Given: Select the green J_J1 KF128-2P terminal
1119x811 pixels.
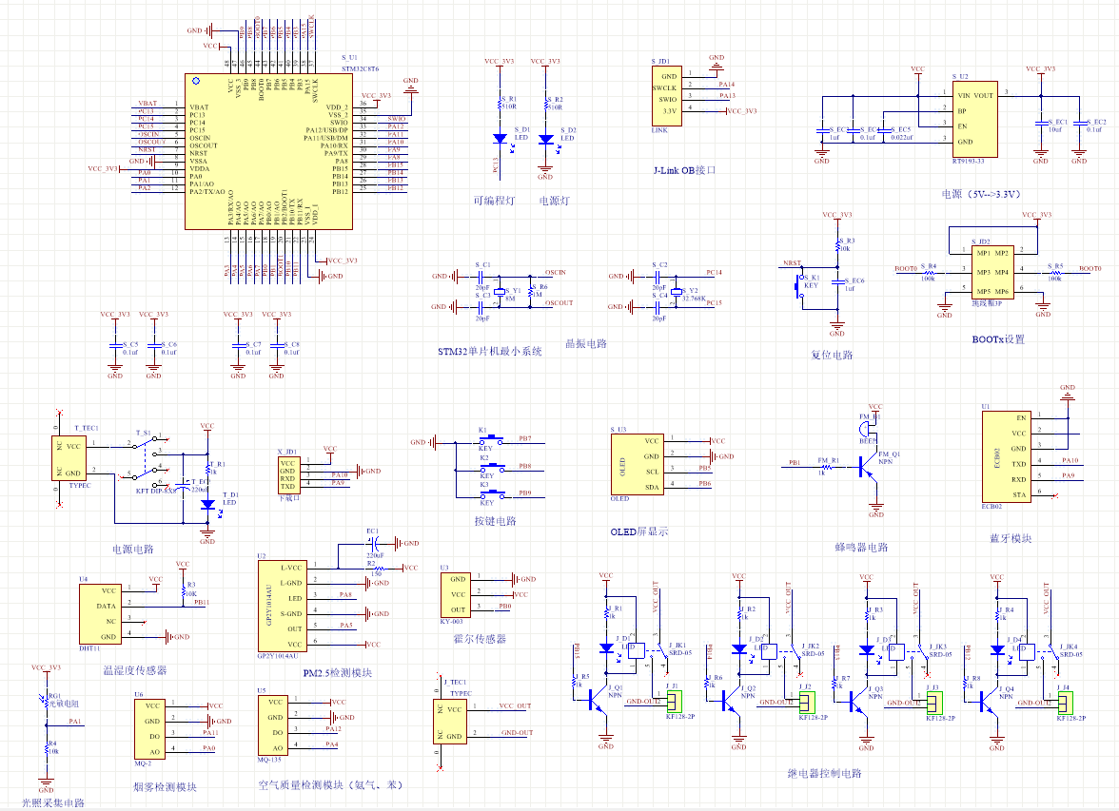Looking at the screenshot, I should (x=675, y=702).
